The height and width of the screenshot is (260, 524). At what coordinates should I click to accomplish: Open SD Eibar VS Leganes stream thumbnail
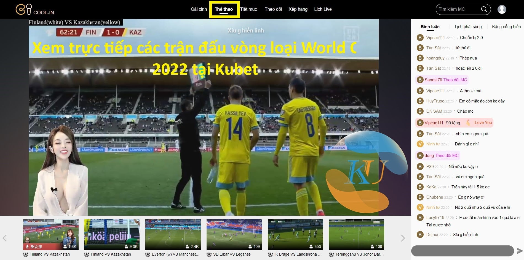(234, 235)
